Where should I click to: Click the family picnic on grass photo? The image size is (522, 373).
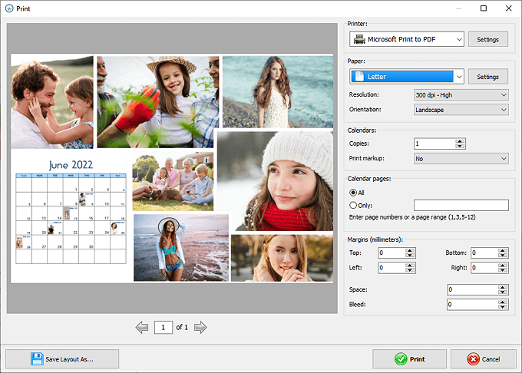(173, 182)
